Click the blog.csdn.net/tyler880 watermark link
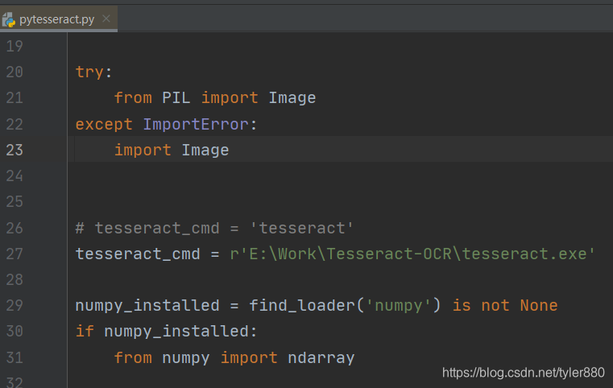Image resolution: width=613 pixels, height=388 pixels. 524,373
